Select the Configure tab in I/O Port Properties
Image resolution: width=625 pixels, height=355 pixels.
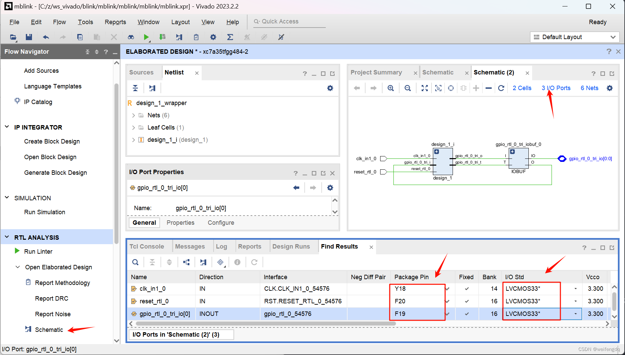[x=221, y=223]
